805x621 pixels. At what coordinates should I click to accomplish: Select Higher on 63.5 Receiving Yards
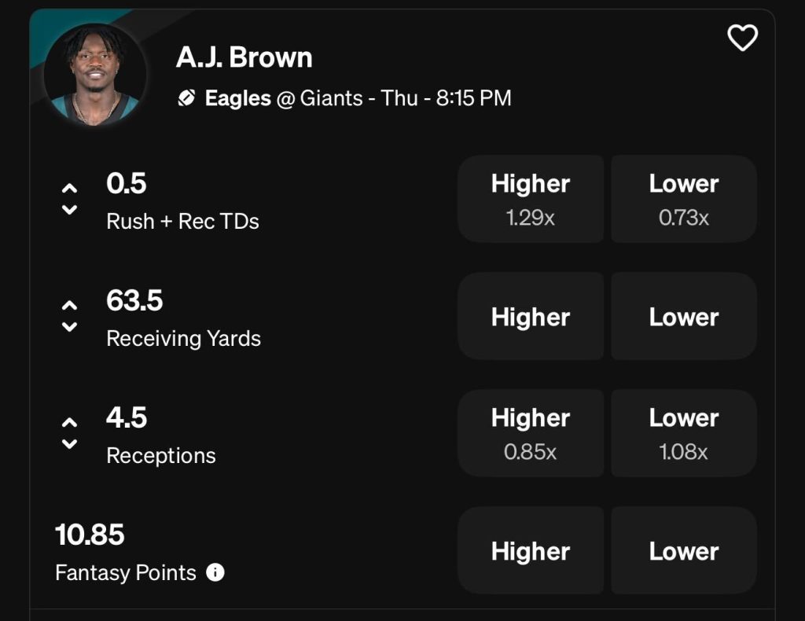click(x=531, y=317)
